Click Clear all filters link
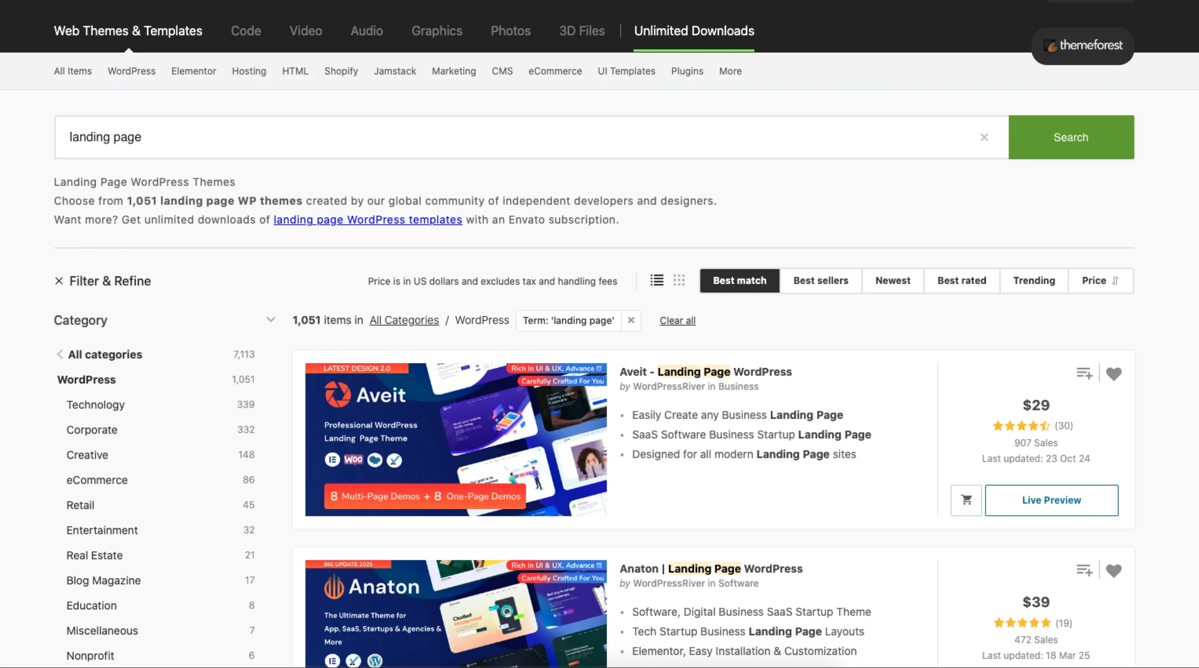The width and height of the screenshot is (1199, 668). (x=677, y=320)
